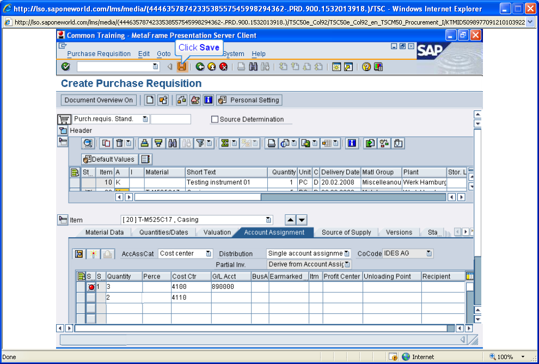This screenshot has height=364, width=539.
Task: Click the next item down arrow button
Action: coord(302,220)
